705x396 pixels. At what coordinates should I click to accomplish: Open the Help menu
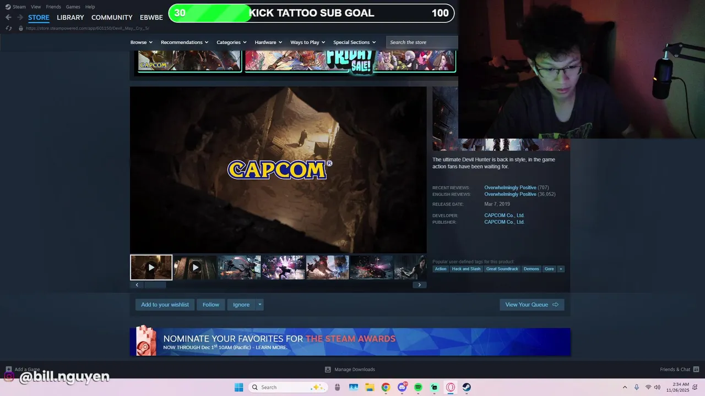(x=90, y=7)
